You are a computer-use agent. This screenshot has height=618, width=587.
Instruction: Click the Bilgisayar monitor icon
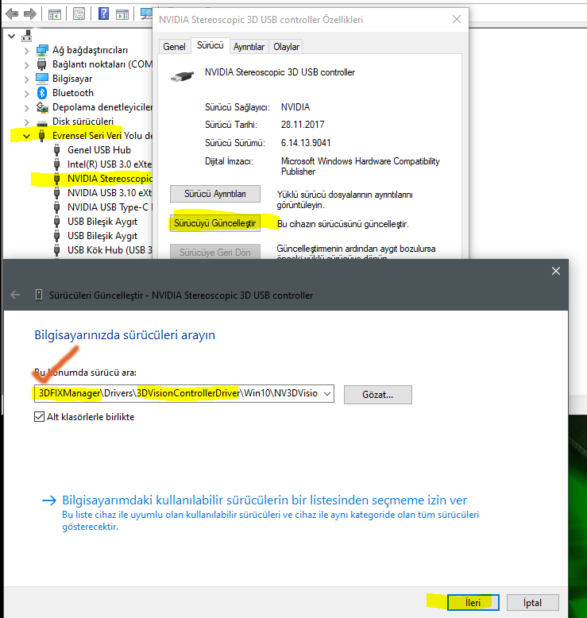[x=42, y=79]
